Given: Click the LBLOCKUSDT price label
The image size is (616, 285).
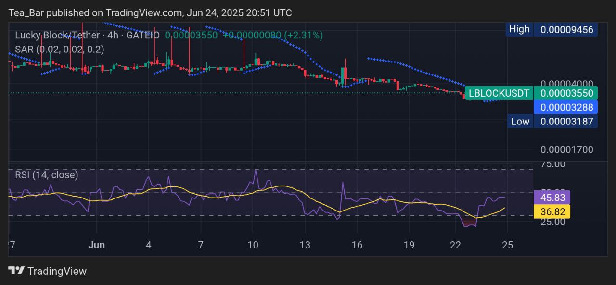Looking at the screenshot, I should 499,93.
